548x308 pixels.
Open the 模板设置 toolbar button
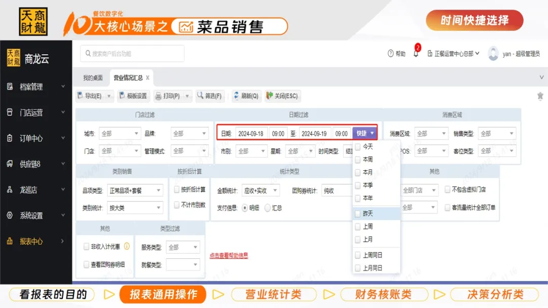click(x=133, y=96)
